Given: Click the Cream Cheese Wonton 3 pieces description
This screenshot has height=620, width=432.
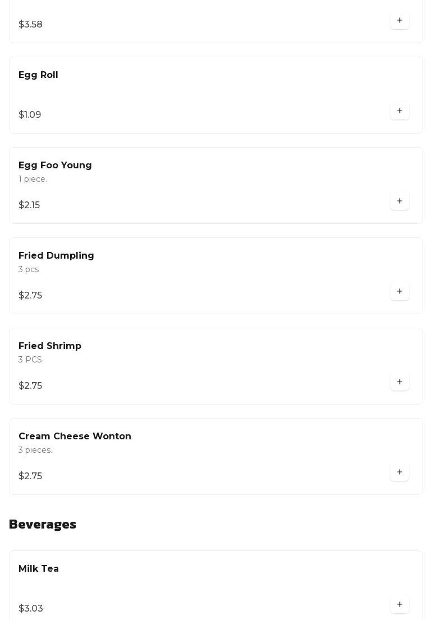Looking at the screenshot, I should pyautogui.click(x=35, y=450).
